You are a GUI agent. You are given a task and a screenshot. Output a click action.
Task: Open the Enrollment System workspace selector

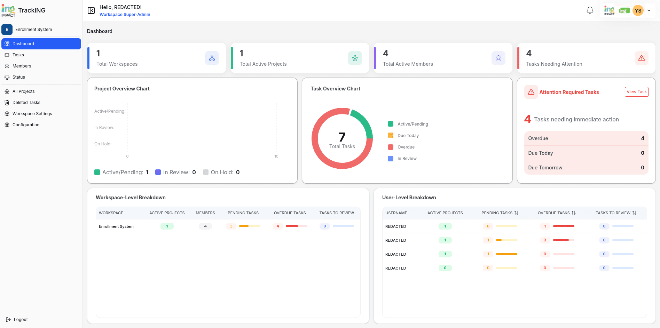(x=41, y=30)
